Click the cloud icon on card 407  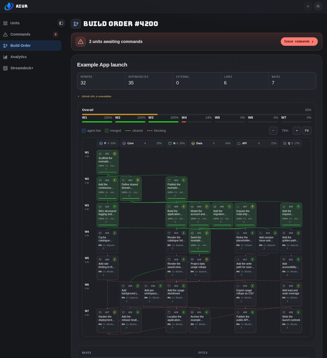click(238, 207)
